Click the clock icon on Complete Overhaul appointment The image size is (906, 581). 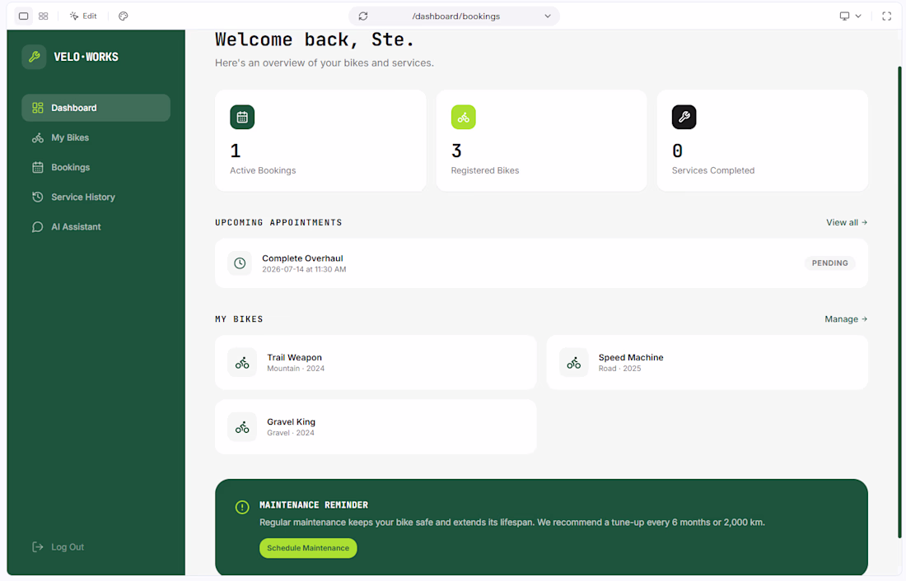click(240, 263)
